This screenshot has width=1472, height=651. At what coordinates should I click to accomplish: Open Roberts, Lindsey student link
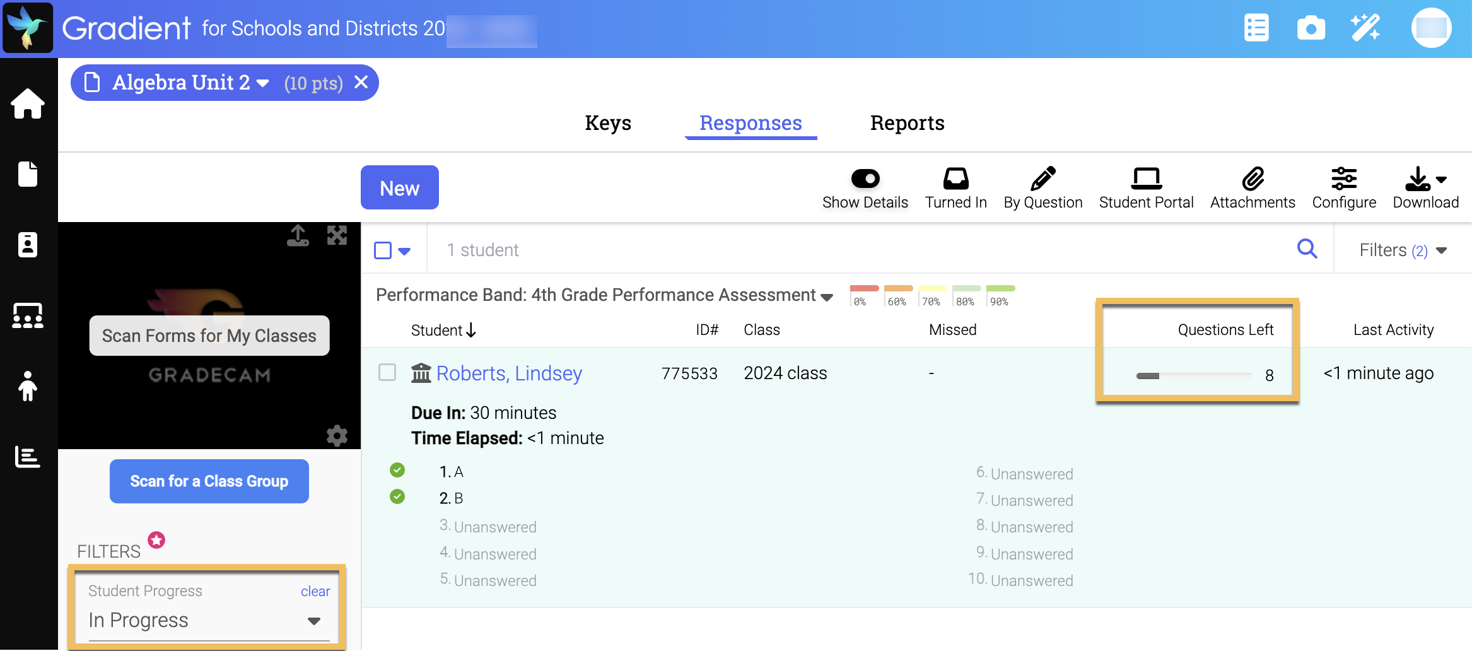pos(509,373)
